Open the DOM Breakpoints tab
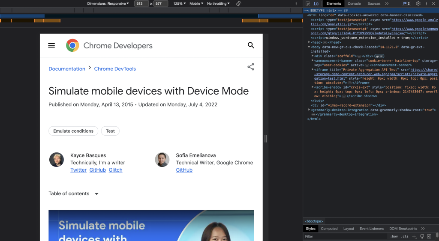This screenshot has height=241, width=439. click(403, 229)
